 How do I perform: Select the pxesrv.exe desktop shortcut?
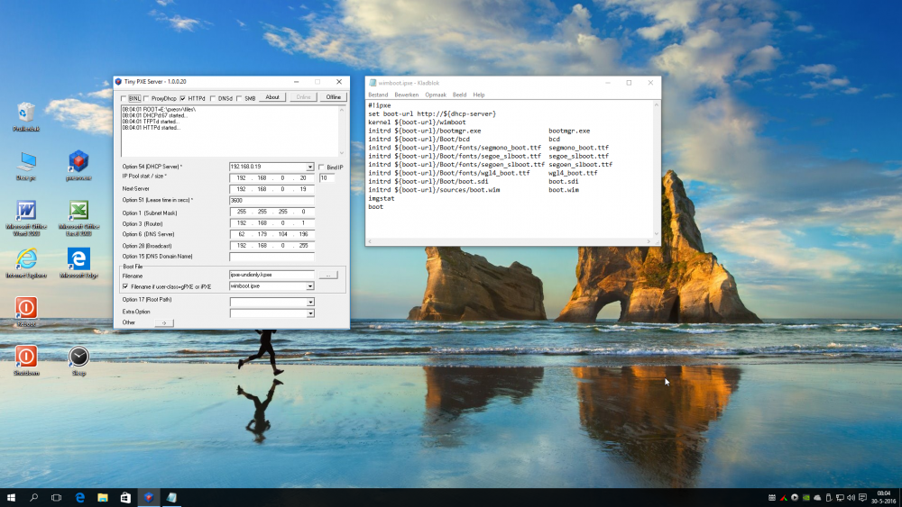[x=78, y=166]
